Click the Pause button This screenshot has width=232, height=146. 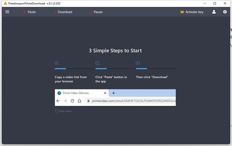pos(96,12)
